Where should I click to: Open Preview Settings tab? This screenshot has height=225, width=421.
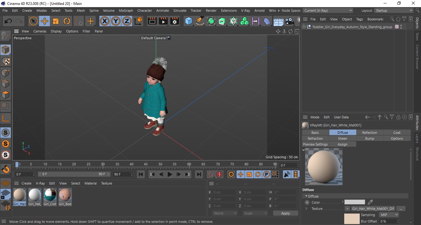(x=315, y=144)
